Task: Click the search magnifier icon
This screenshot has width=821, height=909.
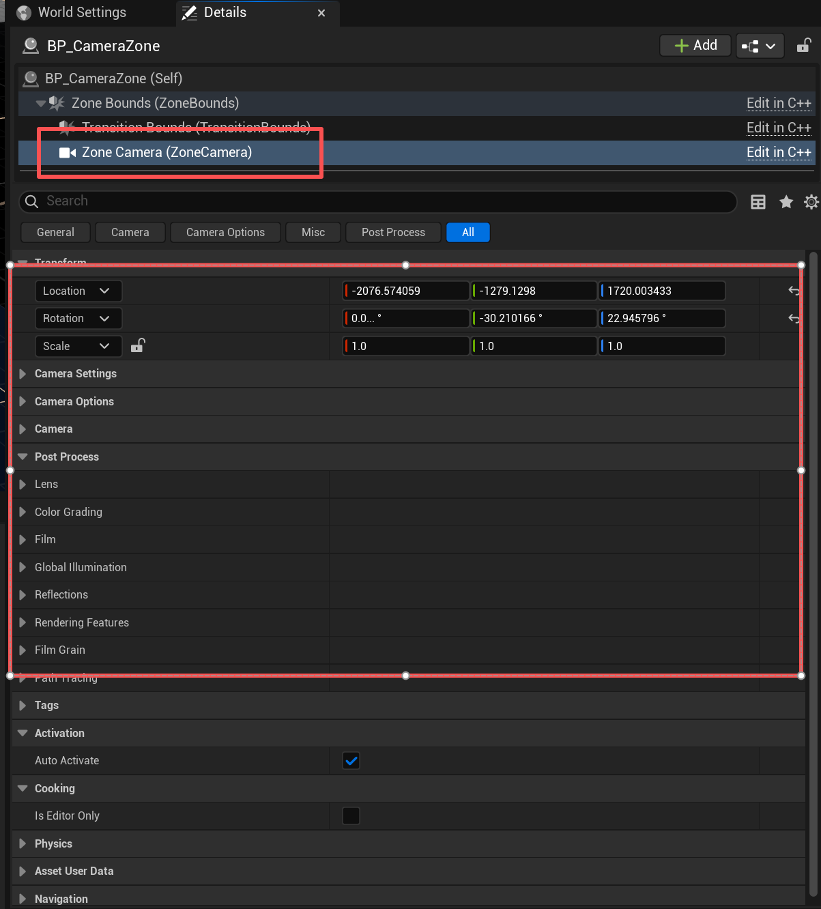Action: click(x=31, y=201)
